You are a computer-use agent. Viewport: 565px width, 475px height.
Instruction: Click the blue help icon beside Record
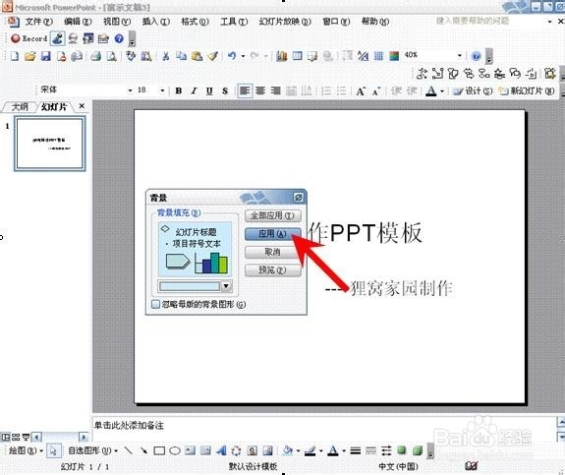click(x=119, y=38)
